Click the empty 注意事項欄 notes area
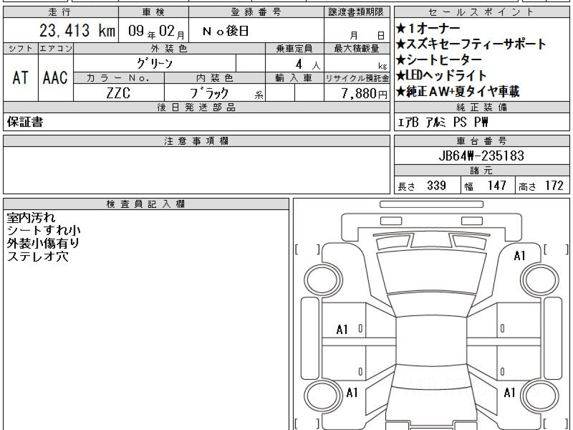Viewport: 573px width, 430px height. pos(197,170)
